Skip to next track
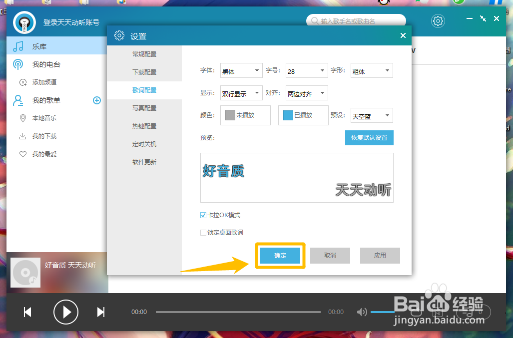The width and height of the screenshot is (513, 338). coord(101,312)
